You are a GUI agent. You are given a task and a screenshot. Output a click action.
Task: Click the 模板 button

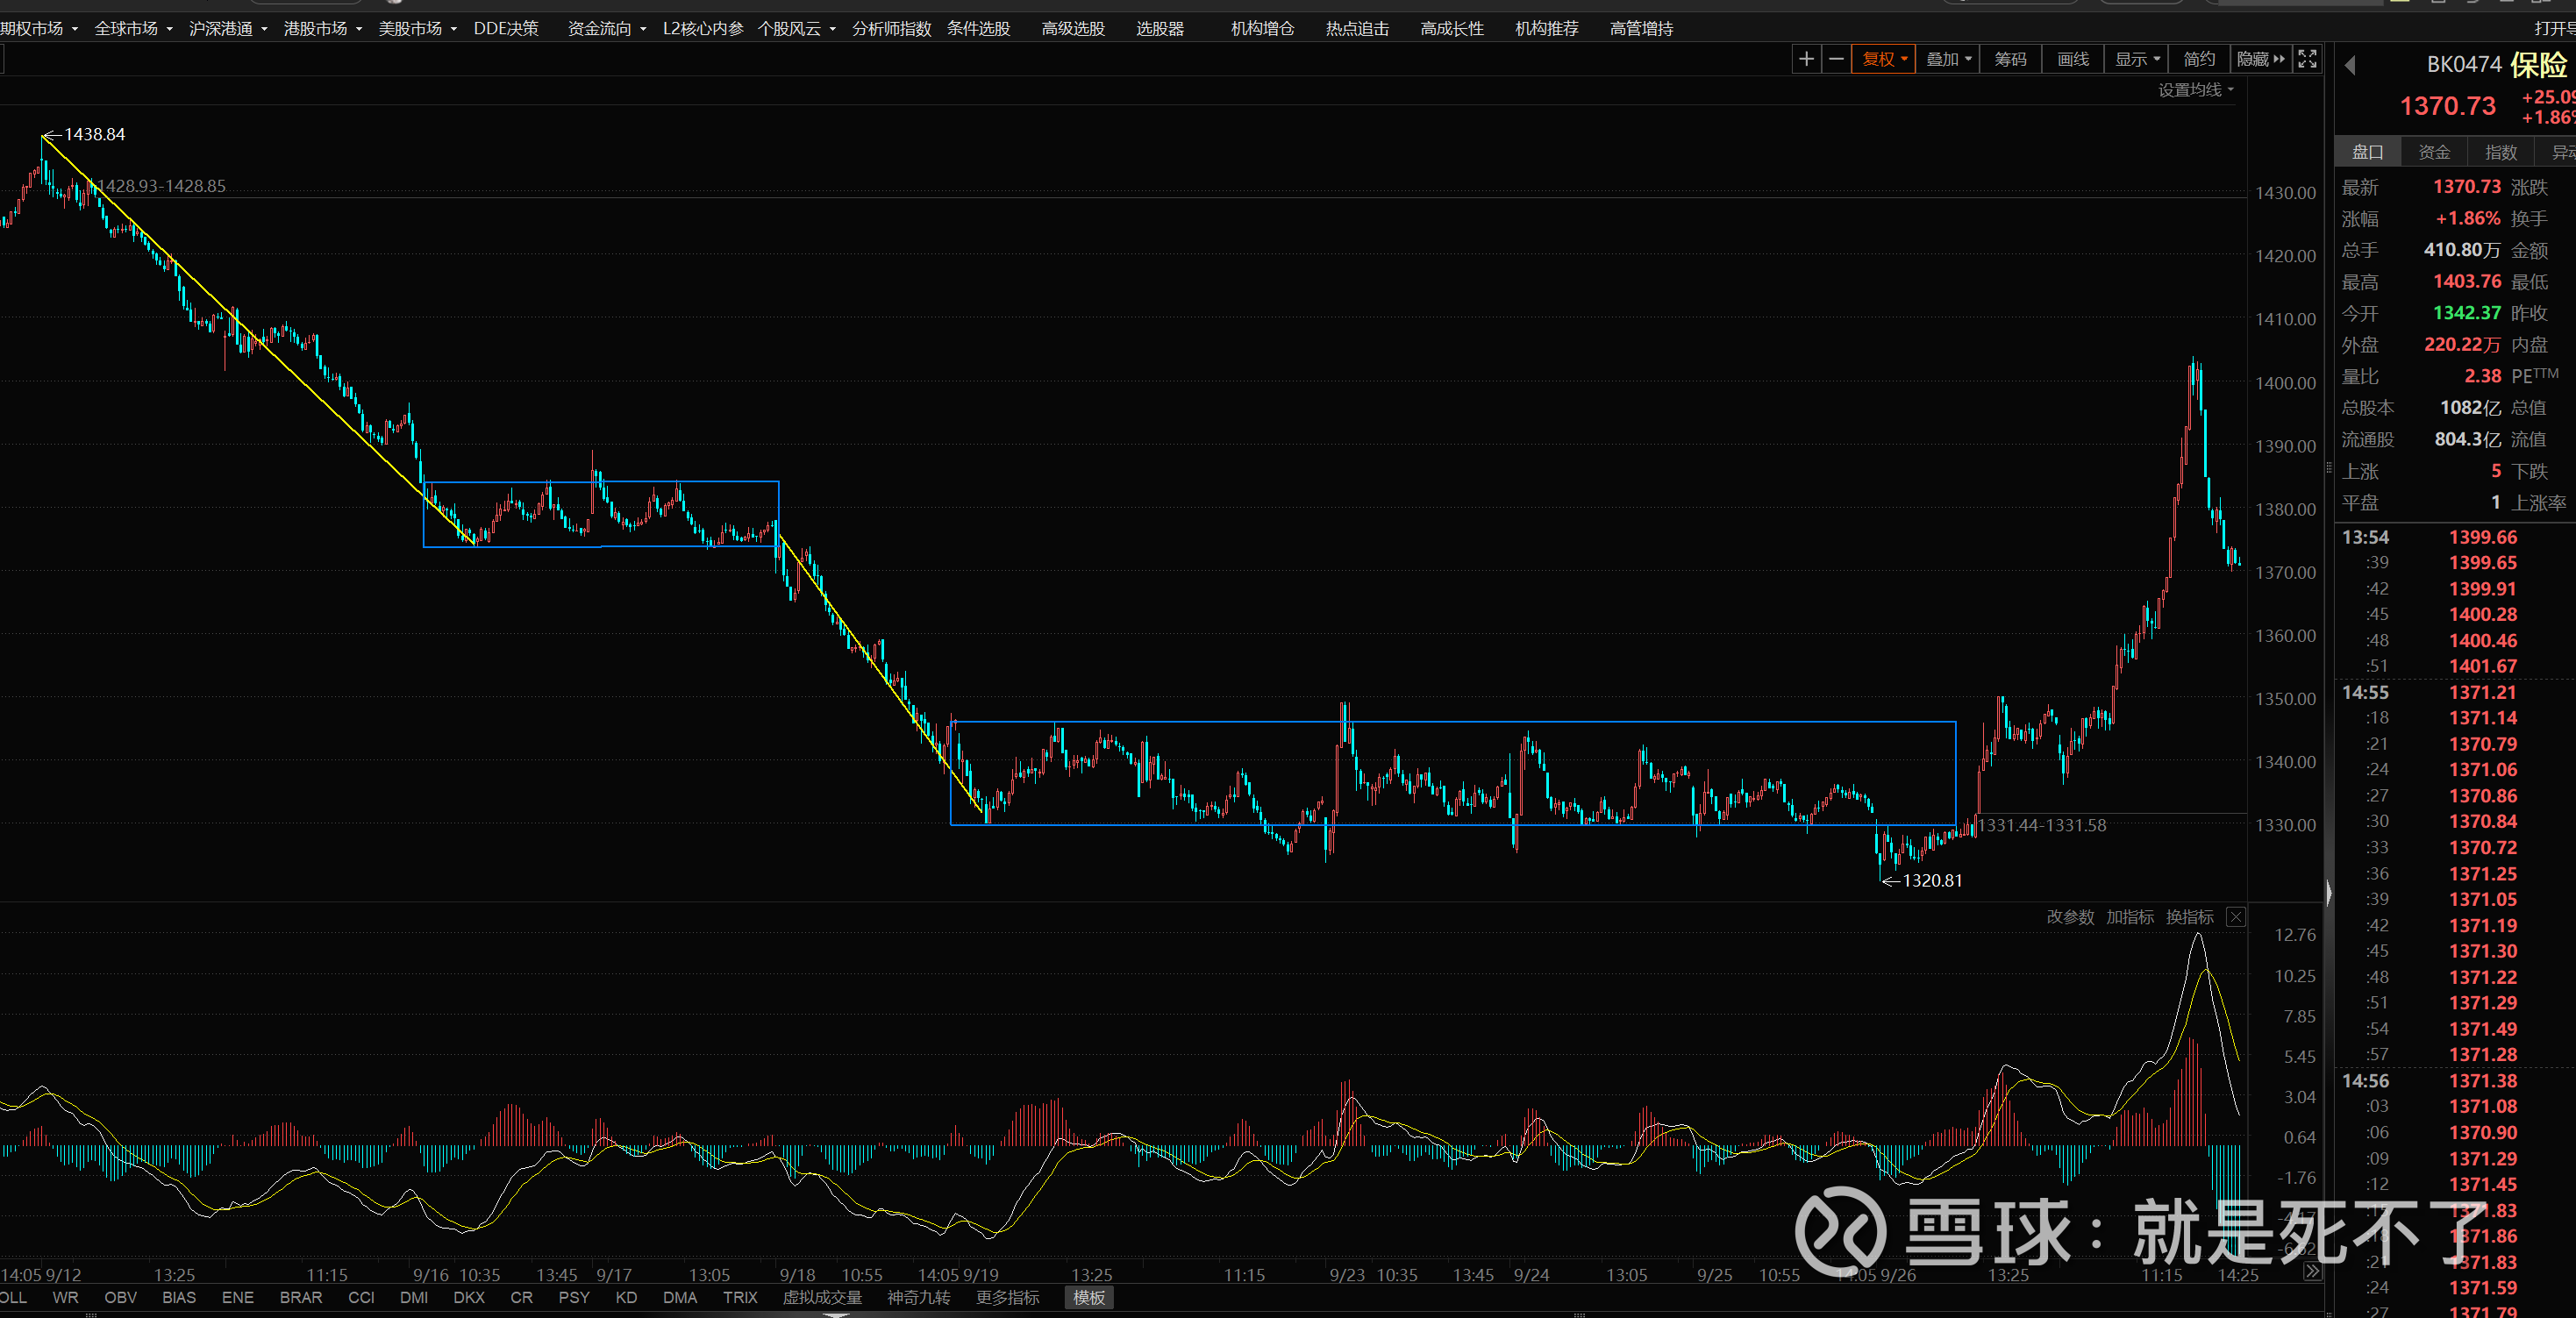point(1089,1297)
